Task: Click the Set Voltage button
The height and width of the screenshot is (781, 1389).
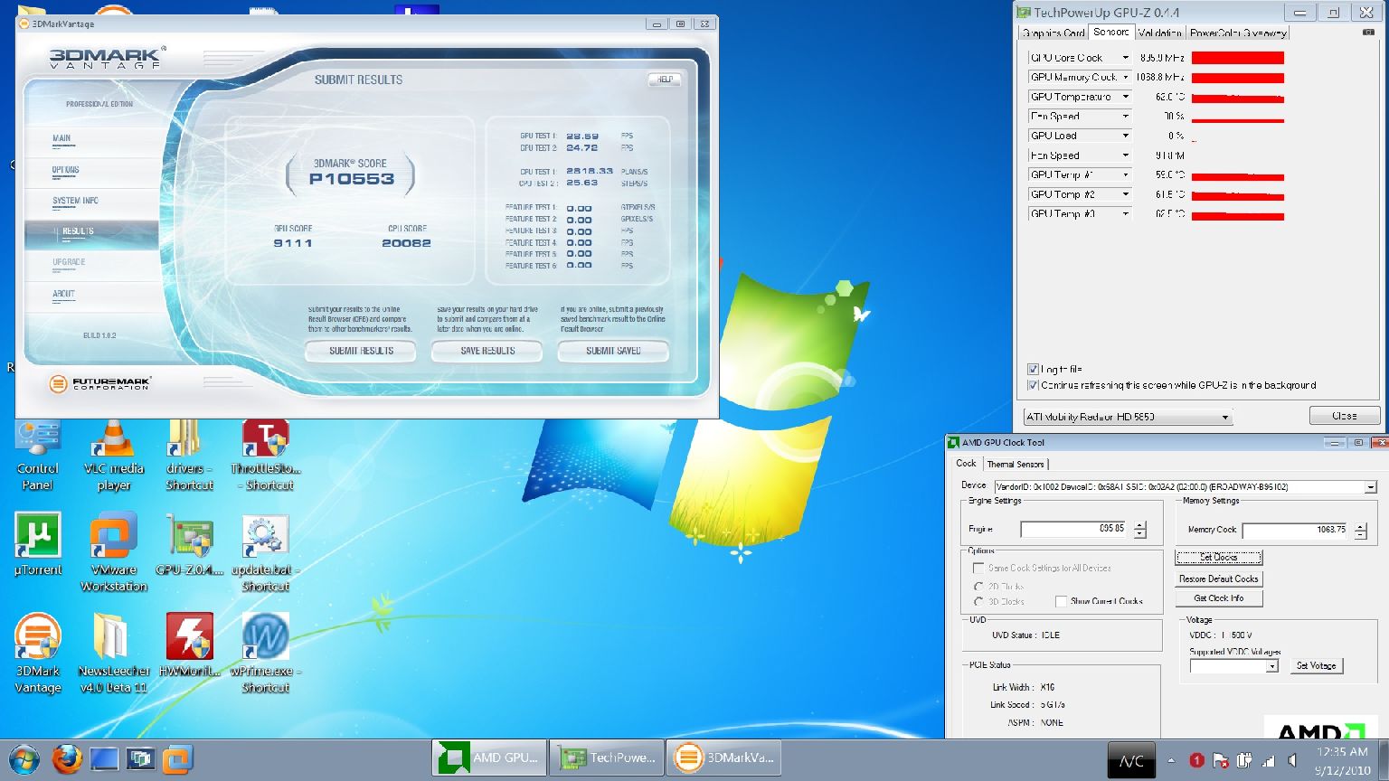Action: coord(1316,665)
